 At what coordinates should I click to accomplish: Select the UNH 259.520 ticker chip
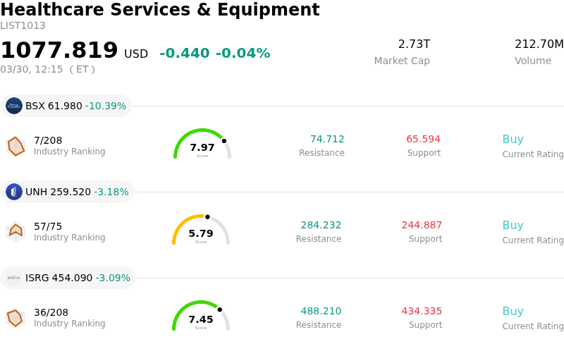point(68,192)
